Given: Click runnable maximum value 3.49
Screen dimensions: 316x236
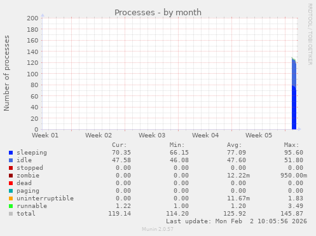Looking at the screenshot, I should pyautogui.click(x=296, y=206).
